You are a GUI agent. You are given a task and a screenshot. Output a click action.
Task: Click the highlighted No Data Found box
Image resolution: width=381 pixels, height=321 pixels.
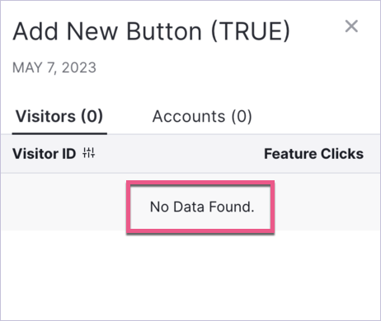200,207
